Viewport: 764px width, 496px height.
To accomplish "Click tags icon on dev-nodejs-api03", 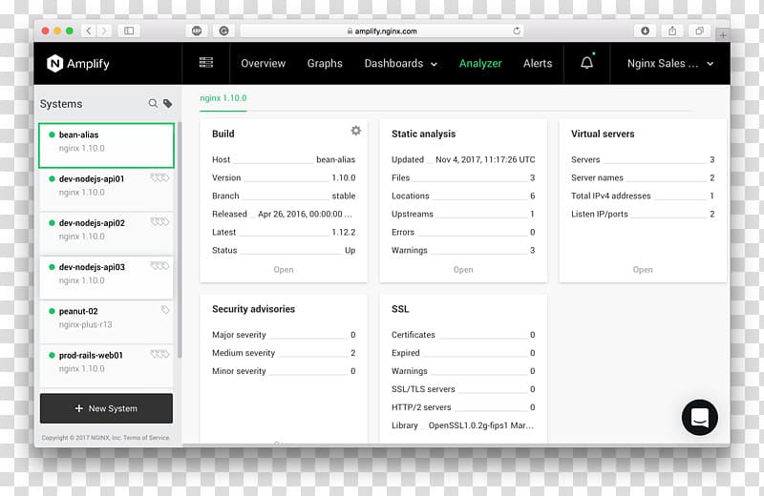I will click(x=159, y=266).
